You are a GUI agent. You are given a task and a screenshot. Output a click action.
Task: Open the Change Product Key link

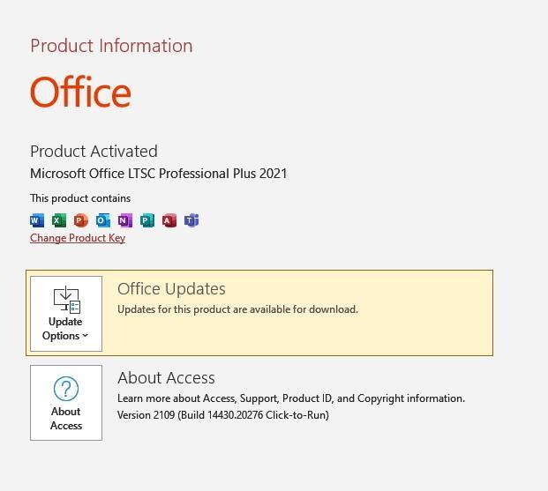(x=78, y=238)
